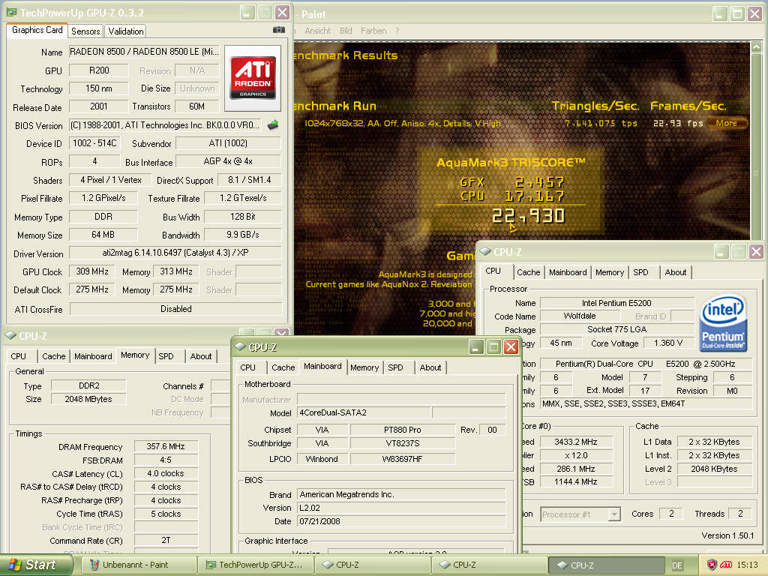Click the FSB:DRAM 4:5 value
This screenshot has height=576, width=768.
[166, 460]
